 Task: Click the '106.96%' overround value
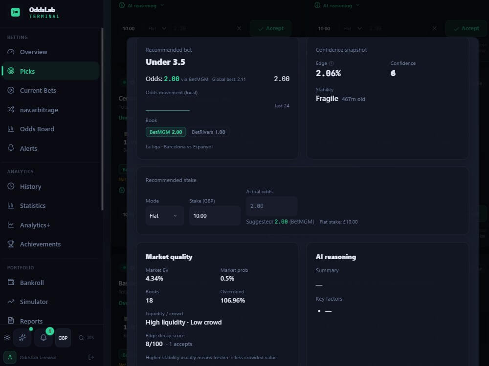(233, 300)
